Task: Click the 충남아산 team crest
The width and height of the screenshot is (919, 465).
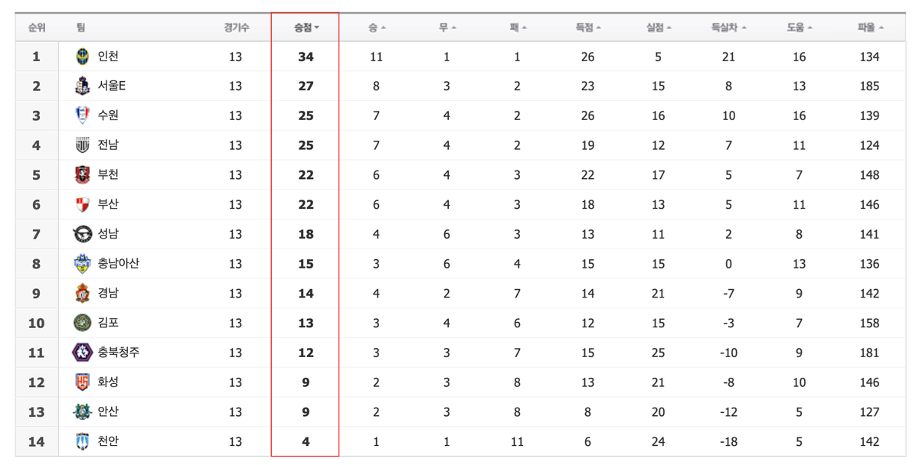Action: [82, 264]
